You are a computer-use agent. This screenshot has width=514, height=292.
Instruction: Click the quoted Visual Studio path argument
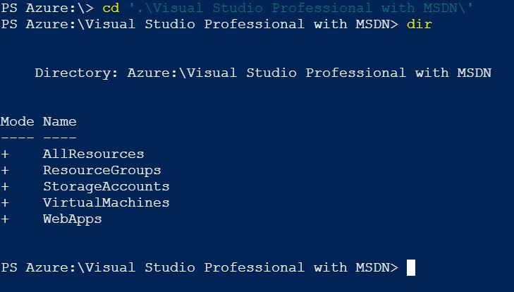(300, 8)
